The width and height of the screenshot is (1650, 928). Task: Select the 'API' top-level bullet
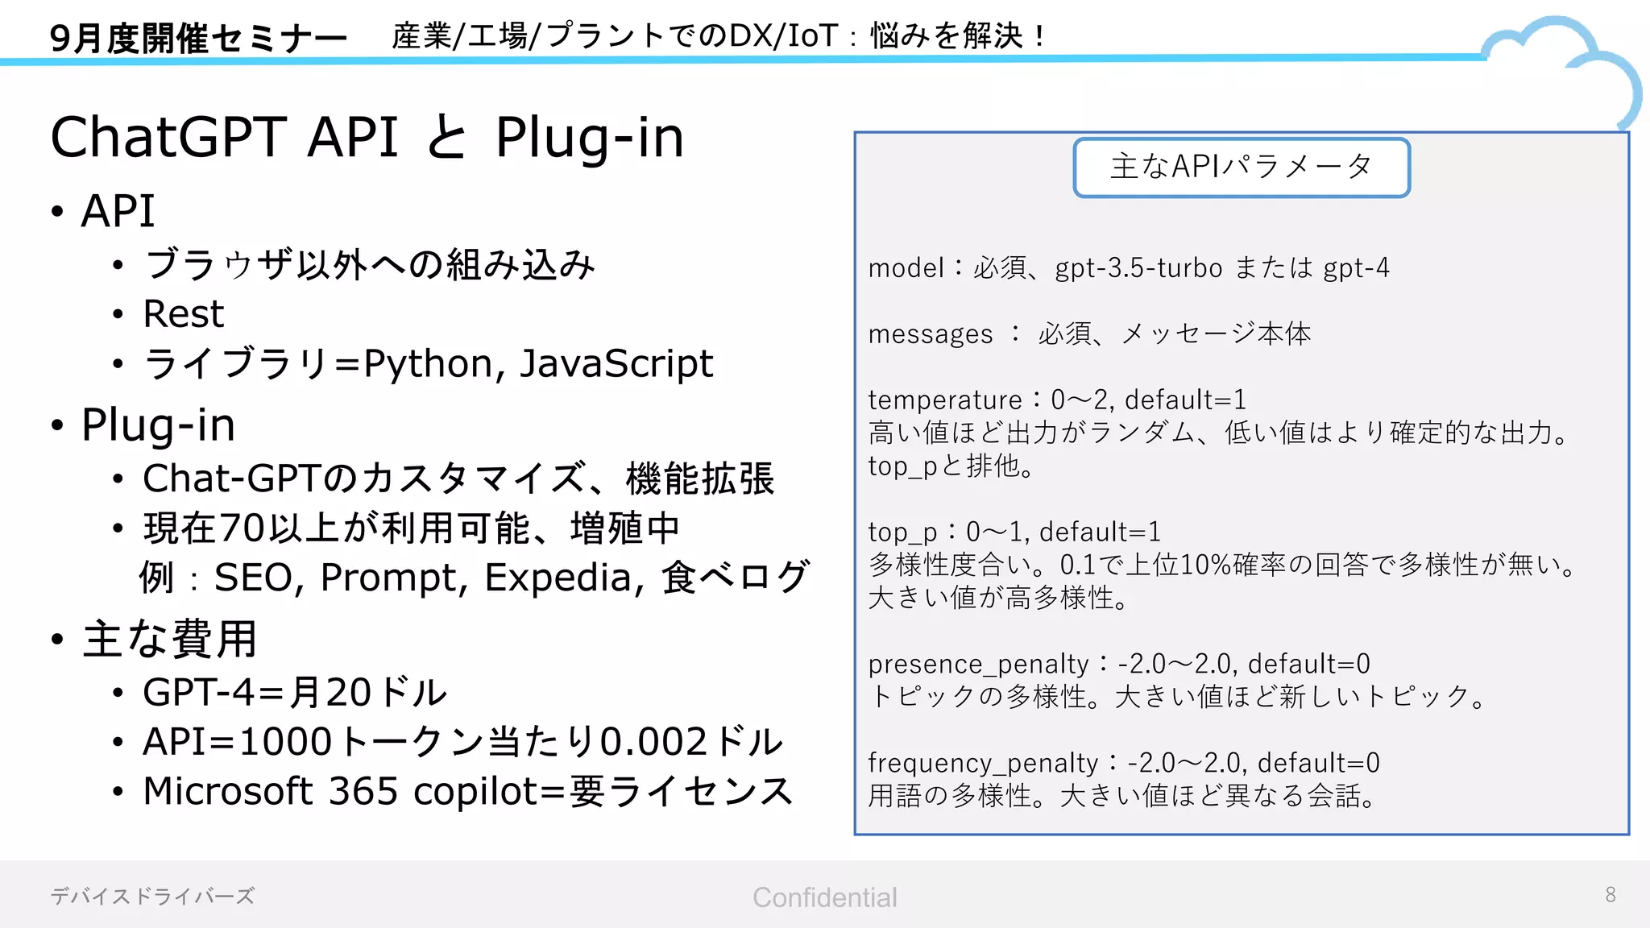(118, 211)
